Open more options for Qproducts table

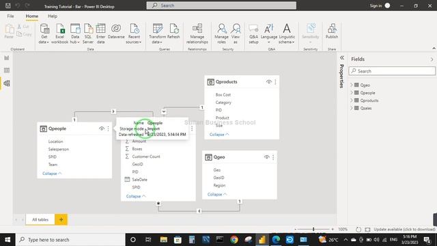coord(275,82)
